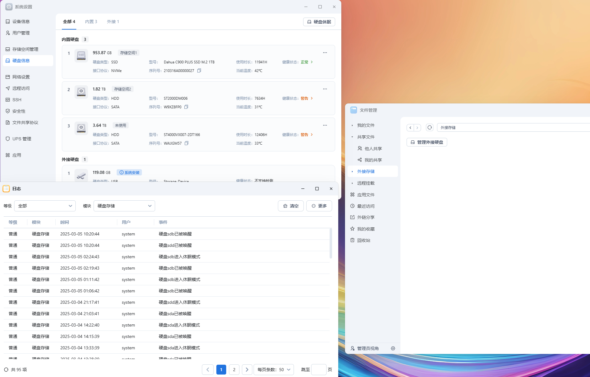Viewport: 590px width, 377px height.
Task: Open the level filter dropdown showing 全部
Action: 45,206
